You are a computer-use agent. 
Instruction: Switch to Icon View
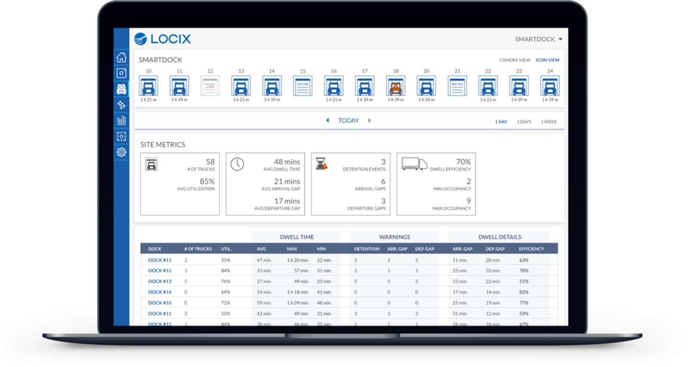(x=548, y=60)
